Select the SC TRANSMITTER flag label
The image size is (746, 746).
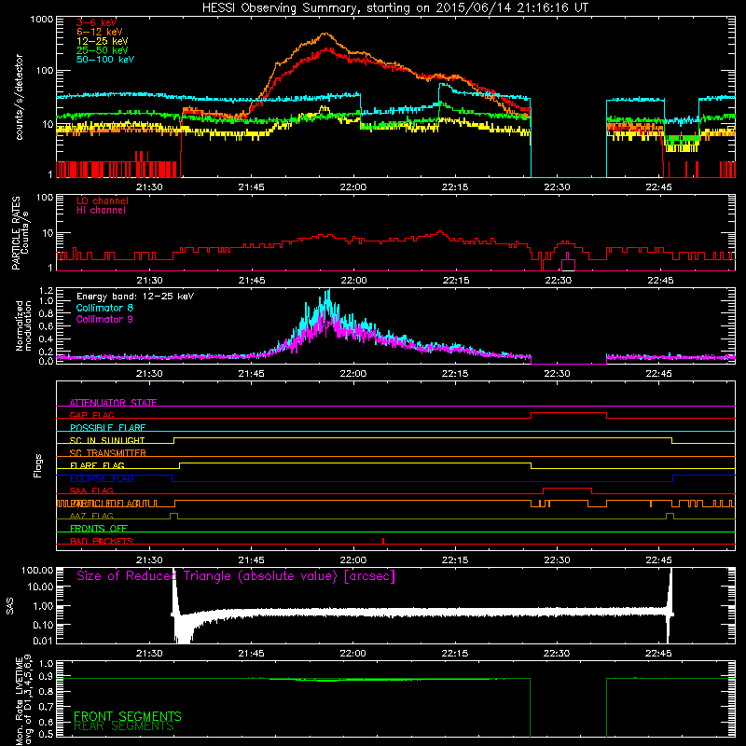click(107, 452)
